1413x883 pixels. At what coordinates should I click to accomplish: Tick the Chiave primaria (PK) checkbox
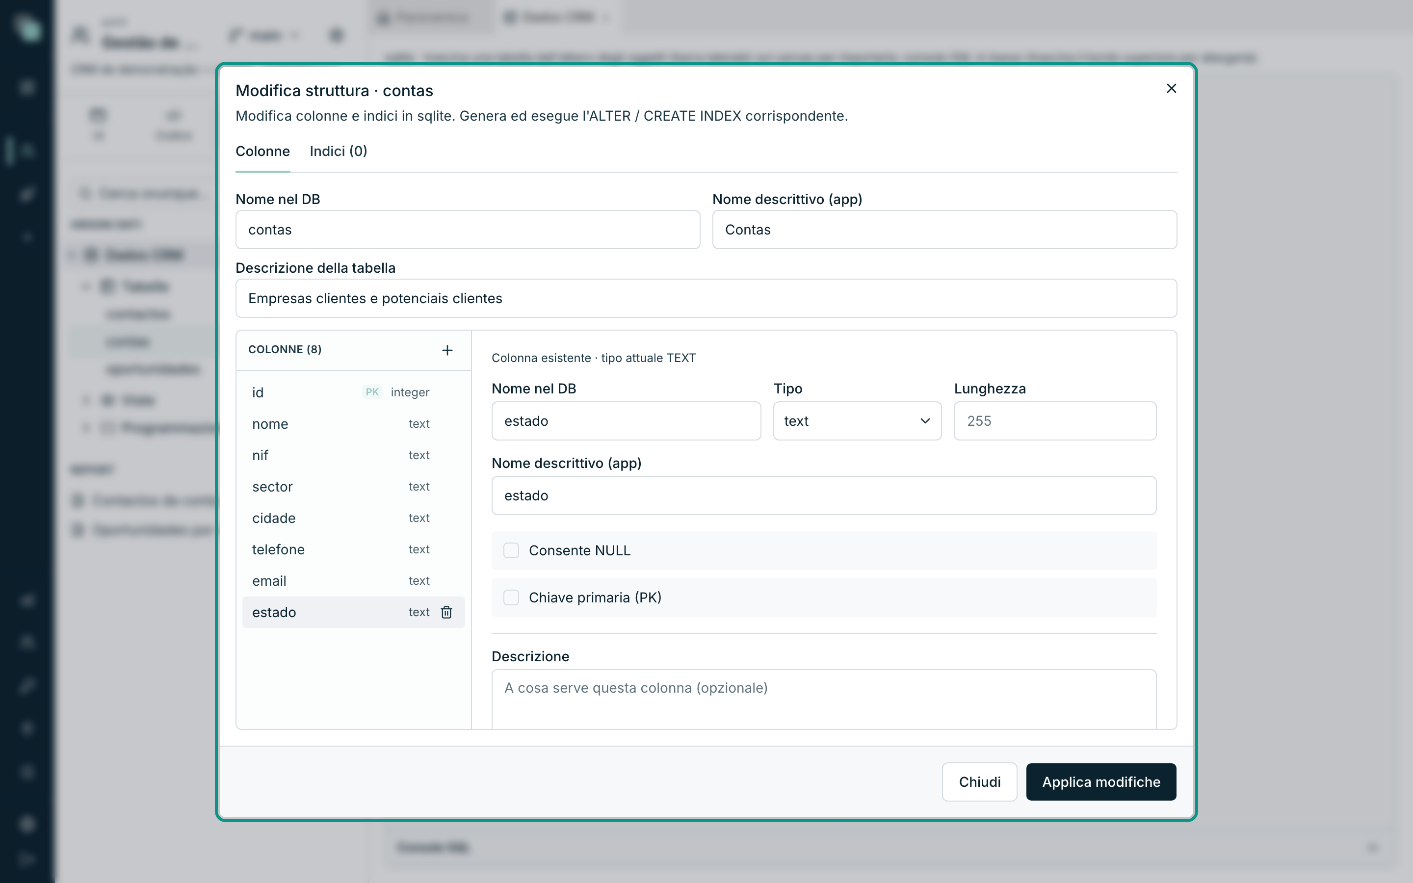tap(511, 597)
